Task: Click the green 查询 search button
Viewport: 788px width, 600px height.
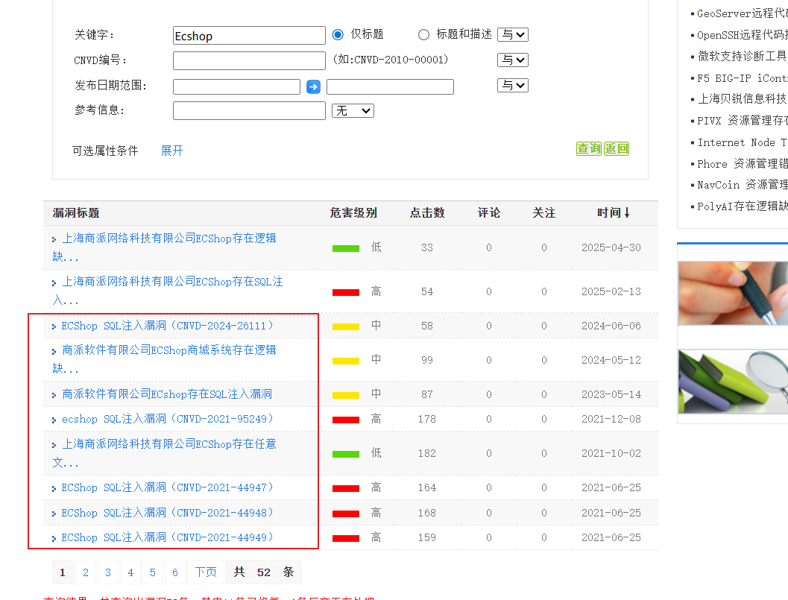Action: [588, 149]
